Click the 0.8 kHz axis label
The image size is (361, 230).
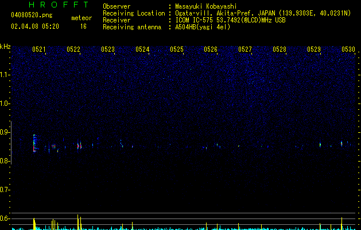[5, 161]
